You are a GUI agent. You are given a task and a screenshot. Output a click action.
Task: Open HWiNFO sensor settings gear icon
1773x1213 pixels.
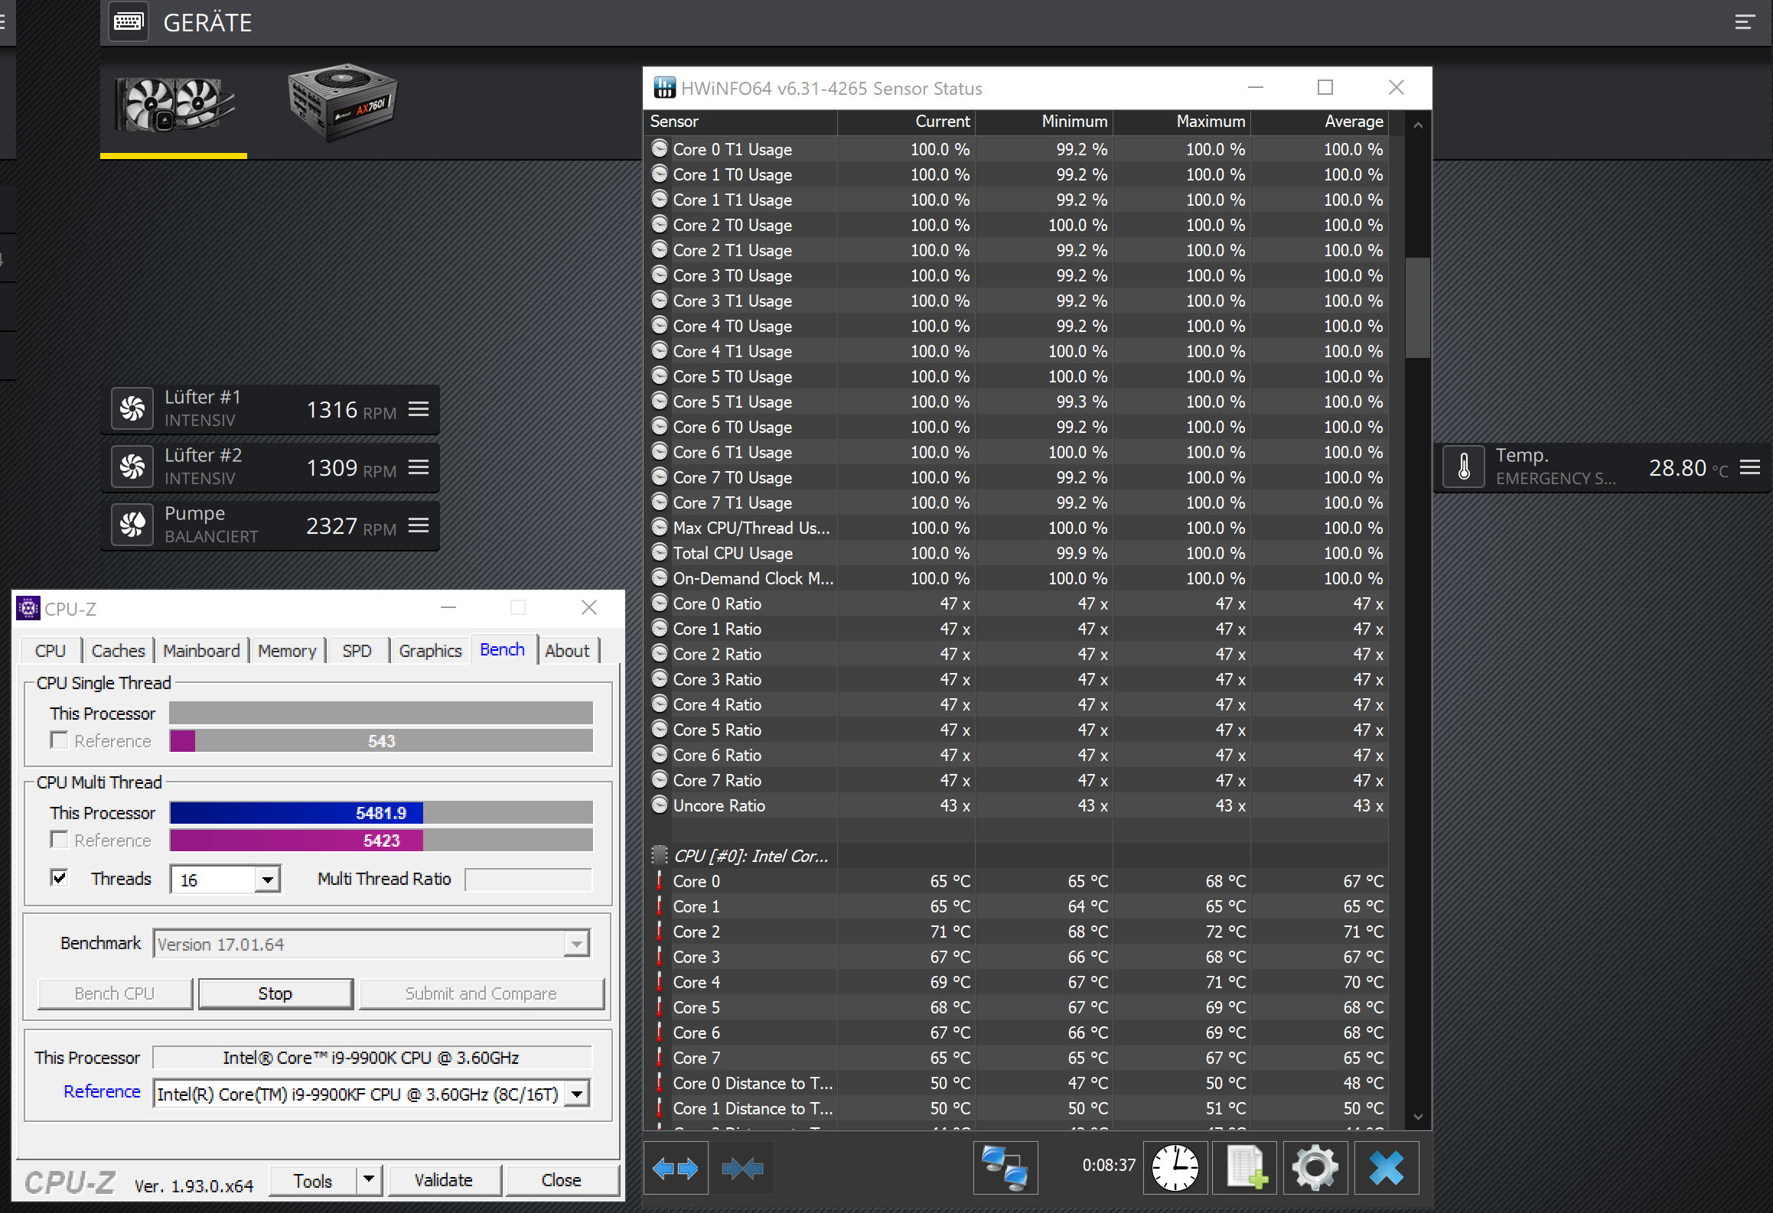coord(1315,1168)
